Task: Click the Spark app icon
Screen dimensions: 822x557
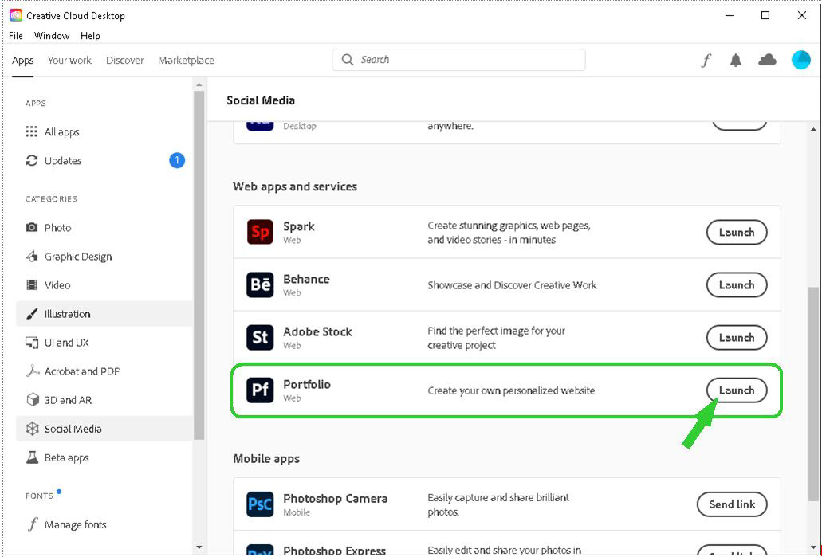Action: point(260,232)
